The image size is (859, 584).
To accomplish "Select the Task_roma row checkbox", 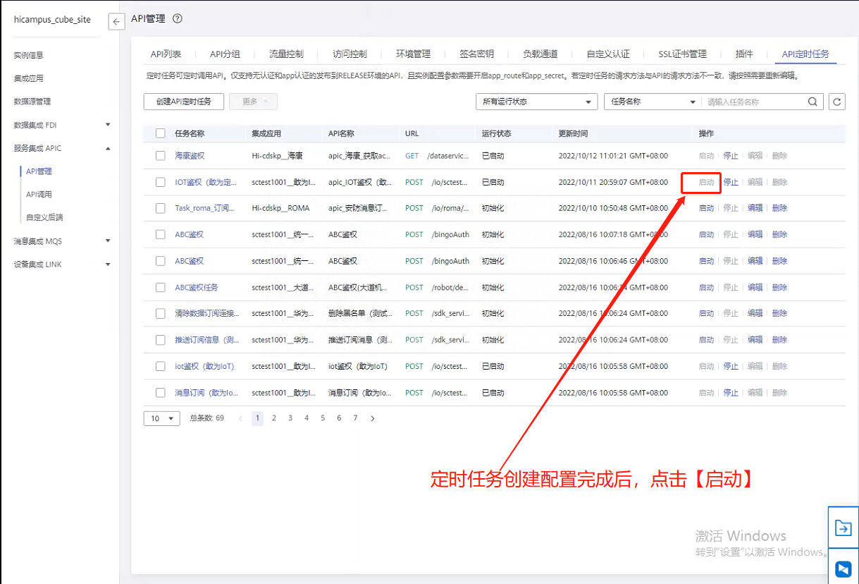I will pos(161,208).
